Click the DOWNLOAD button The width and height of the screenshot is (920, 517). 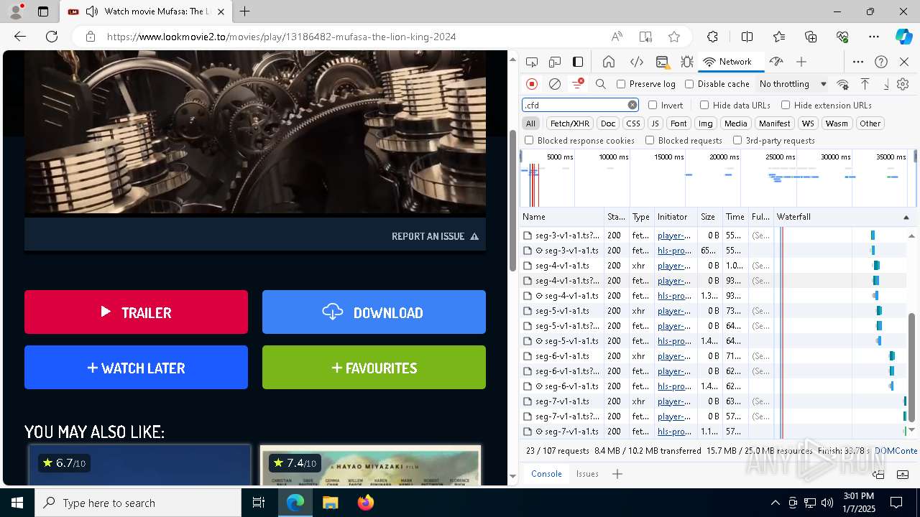point(374,312)
